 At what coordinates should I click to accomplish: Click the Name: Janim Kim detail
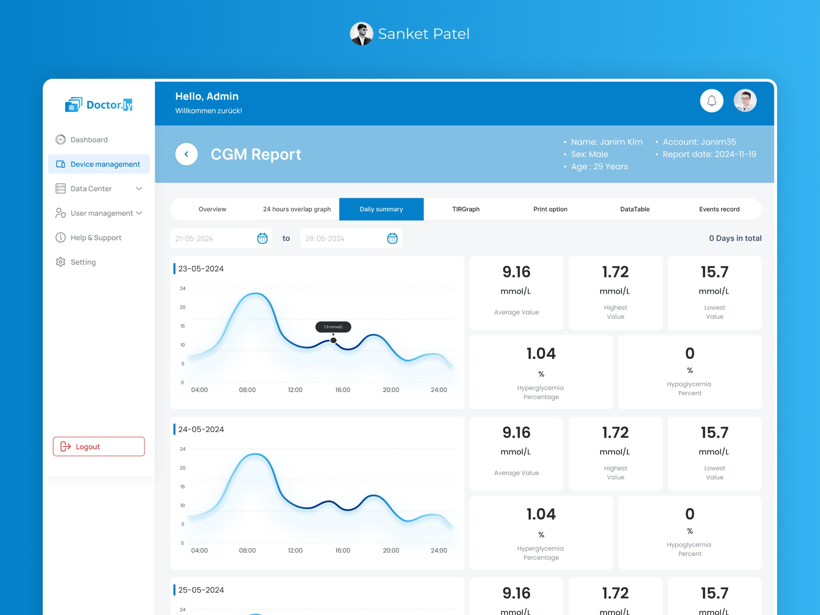[x=607, y=141]
